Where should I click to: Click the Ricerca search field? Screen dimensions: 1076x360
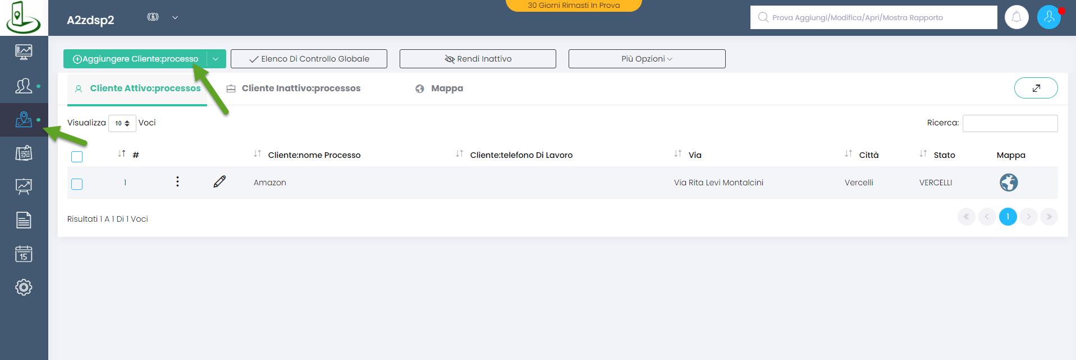tap(1010, 123)
